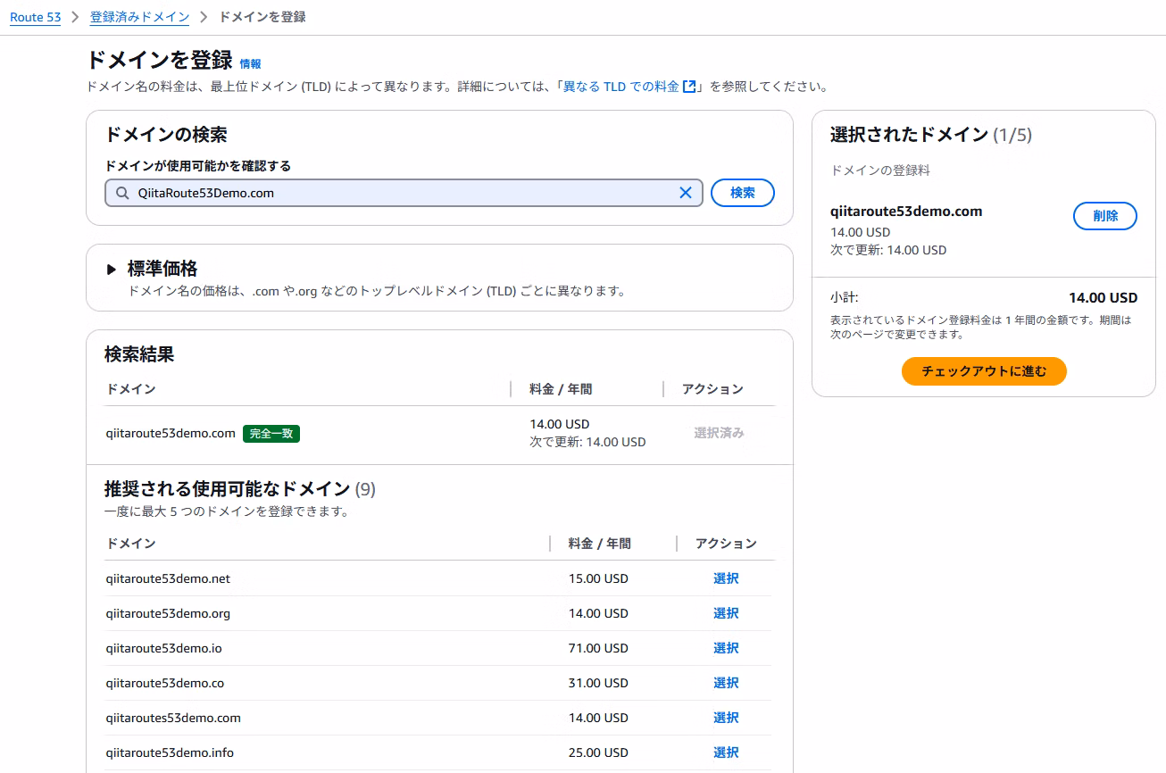Go to 登録済みドメイン breadcrumb
The height and width of the screenshot is (773, 1166).
coord(139,17)
